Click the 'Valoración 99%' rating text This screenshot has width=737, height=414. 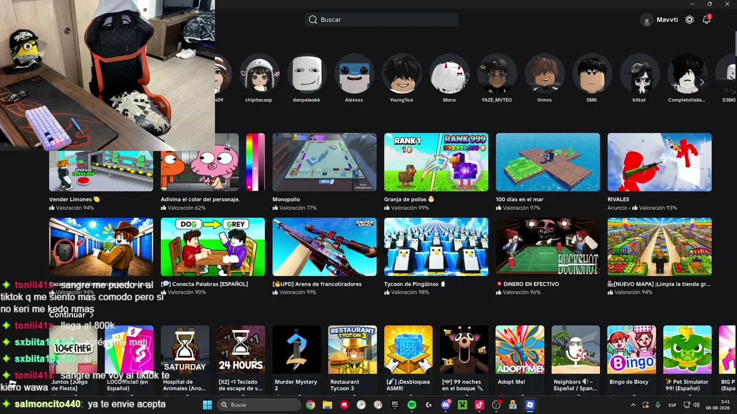coord(410,208)
